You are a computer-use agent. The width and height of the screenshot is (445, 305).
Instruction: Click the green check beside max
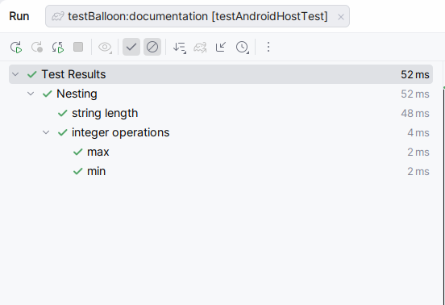point(77,152)
